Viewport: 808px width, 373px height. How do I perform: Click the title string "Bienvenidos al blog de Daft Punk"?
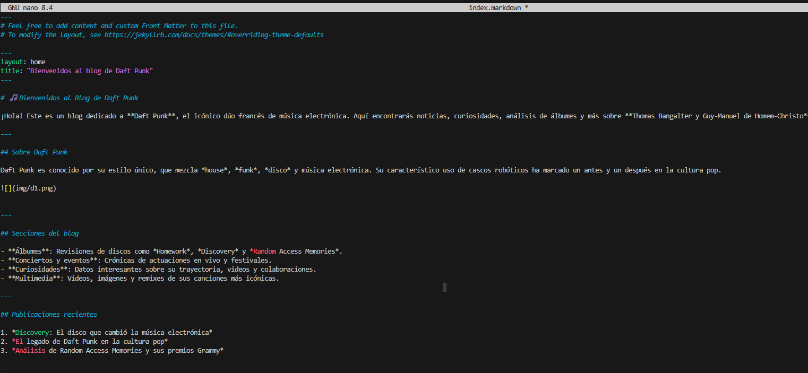(90, 71)
